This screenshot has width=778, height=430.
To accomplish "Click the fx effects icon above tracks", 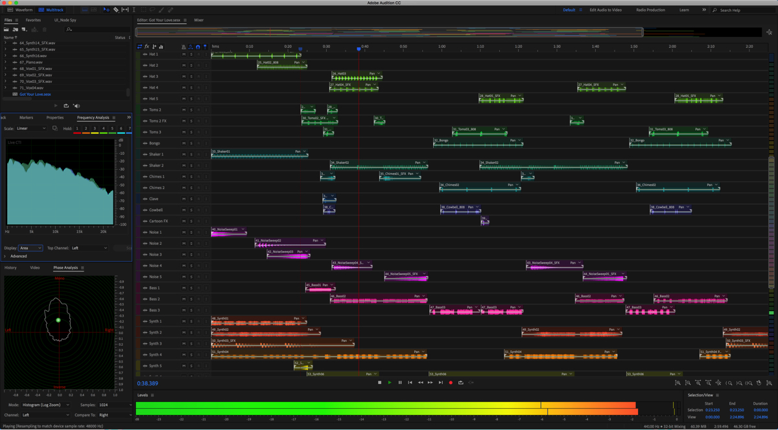I will click(x=147, y=47).
